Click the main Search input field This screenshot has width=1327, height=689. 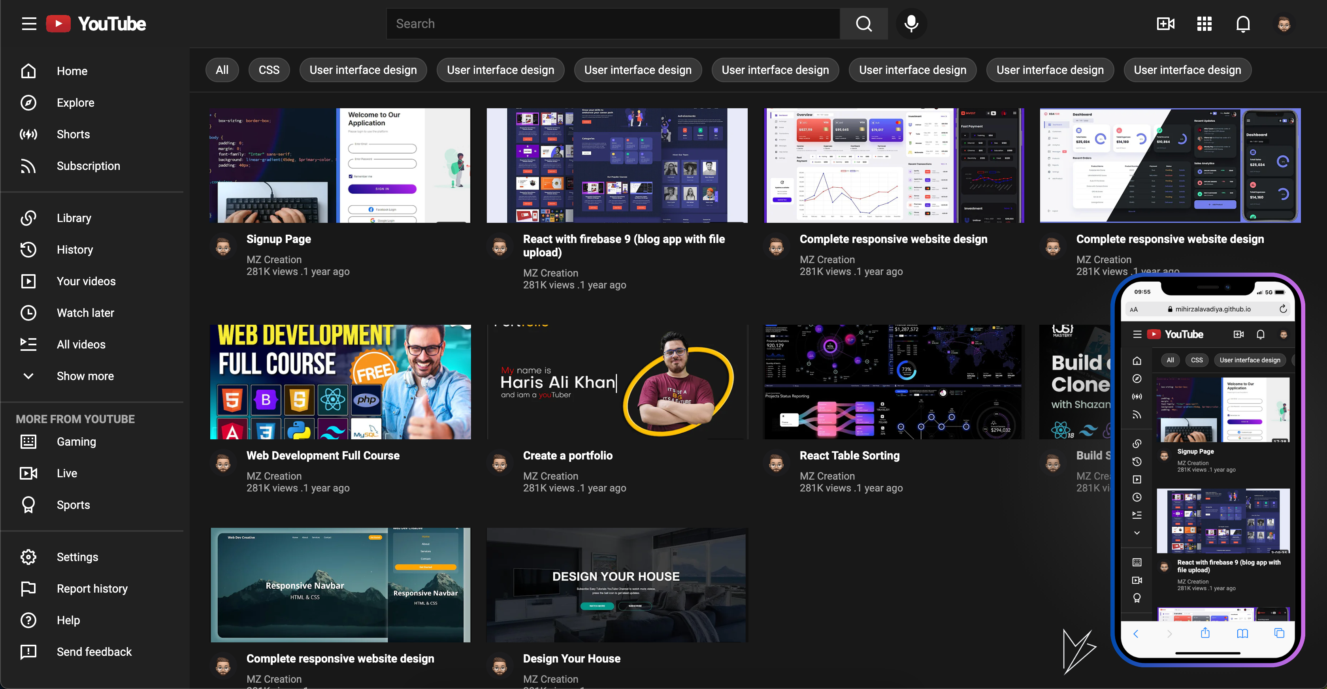pos(613,24)
